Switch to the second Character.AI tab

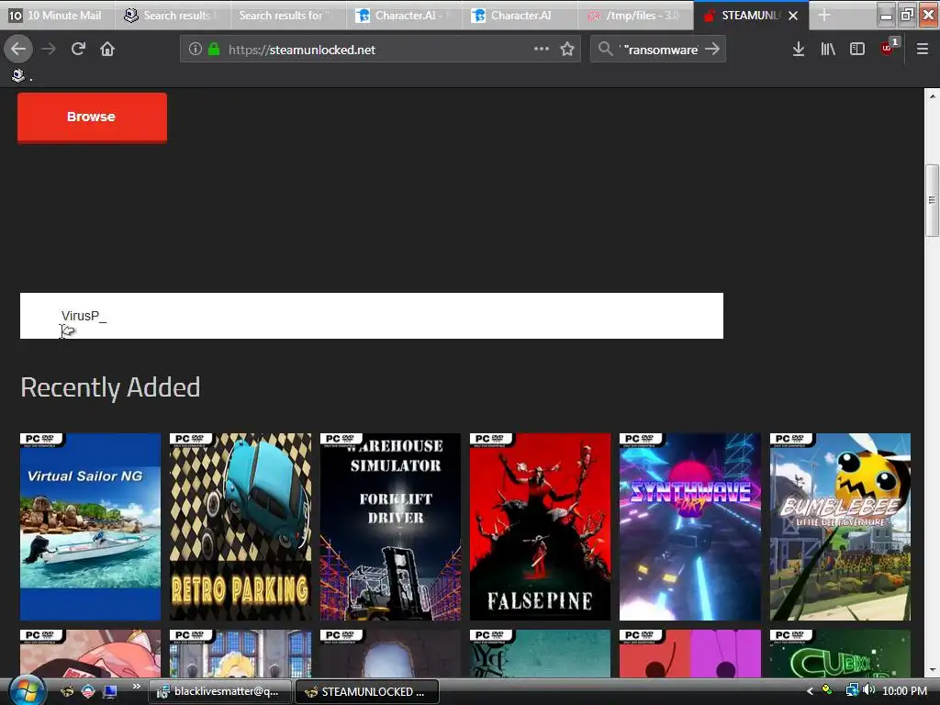[x=520, y=15]
